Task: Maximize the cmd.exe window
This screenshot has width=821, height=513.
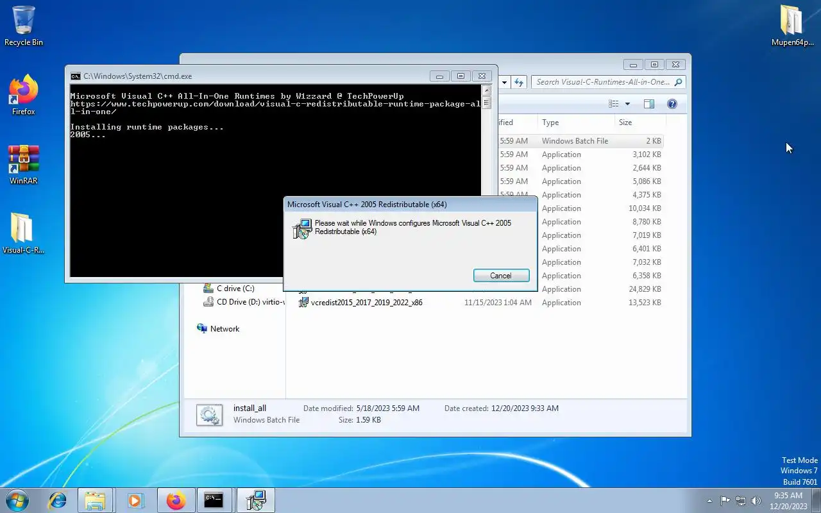Action: (461, 76)
